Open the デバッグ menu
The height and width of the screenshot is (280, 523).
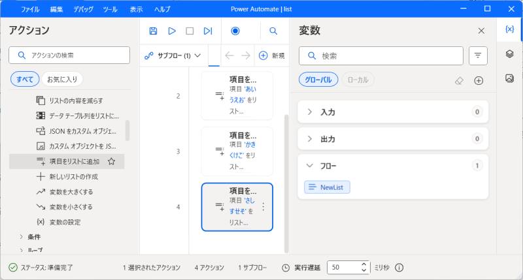(84, 9)
